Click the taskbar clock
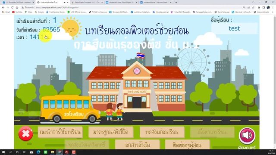The width and height of the screenshot is (276, 155). 271,152
